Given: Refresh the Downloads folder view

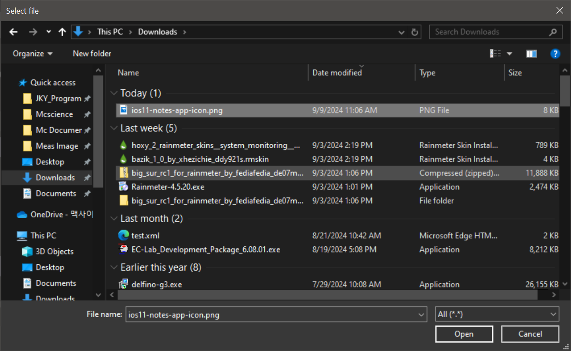Looking at the screenshot, I should tap(414, 32).
